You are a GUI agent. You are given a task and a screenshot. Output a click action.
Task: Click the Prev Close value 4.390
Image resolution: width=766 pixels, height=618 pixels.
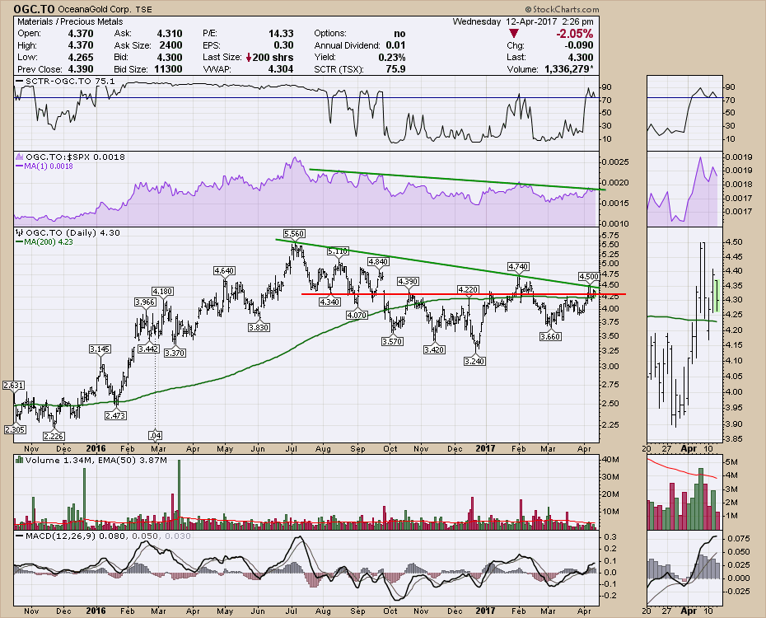(x=81, y=69)
